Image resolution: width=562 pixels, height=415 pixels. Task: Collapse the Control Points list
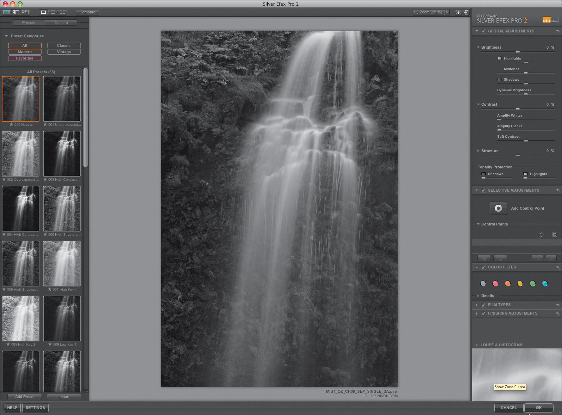[478, 224]
